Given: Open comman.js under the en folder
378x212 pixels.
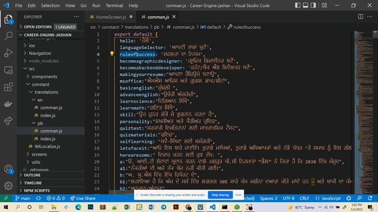Looking at the screenshot, I should tap(51, 107).
